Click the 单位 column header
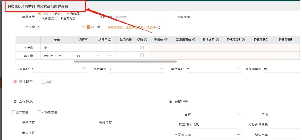The image size is (302, 140). click(x=57, y=40)
